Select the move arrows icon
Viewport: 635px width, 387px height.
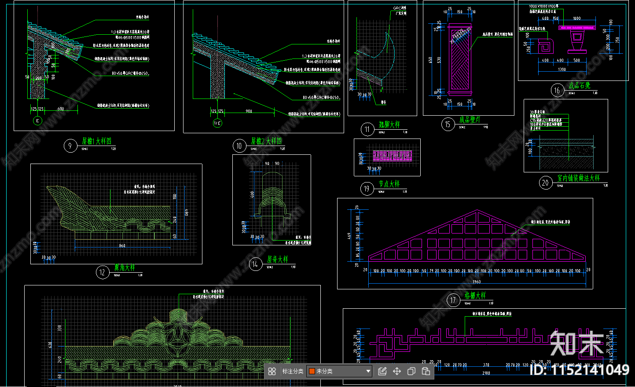(x=397, y=372)
